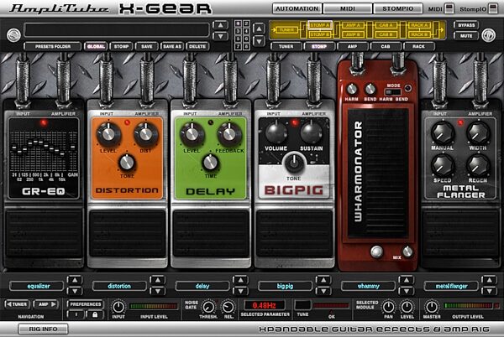Select Tuner block in signal chain
Screen dimensions: 504x337
click(x=286, y=30)
